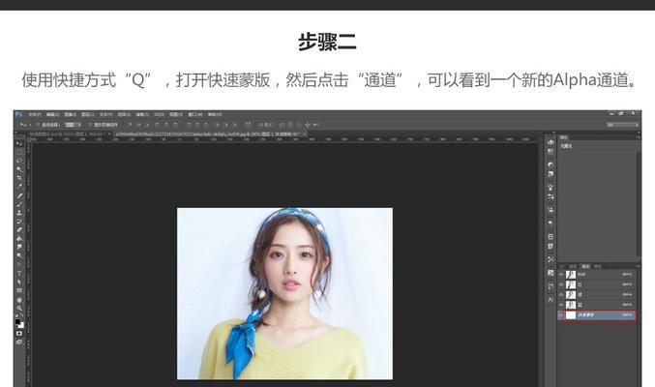
Task: Select the Clone Stamp tool
Action: pyautogui.click(x=19, y=212)
